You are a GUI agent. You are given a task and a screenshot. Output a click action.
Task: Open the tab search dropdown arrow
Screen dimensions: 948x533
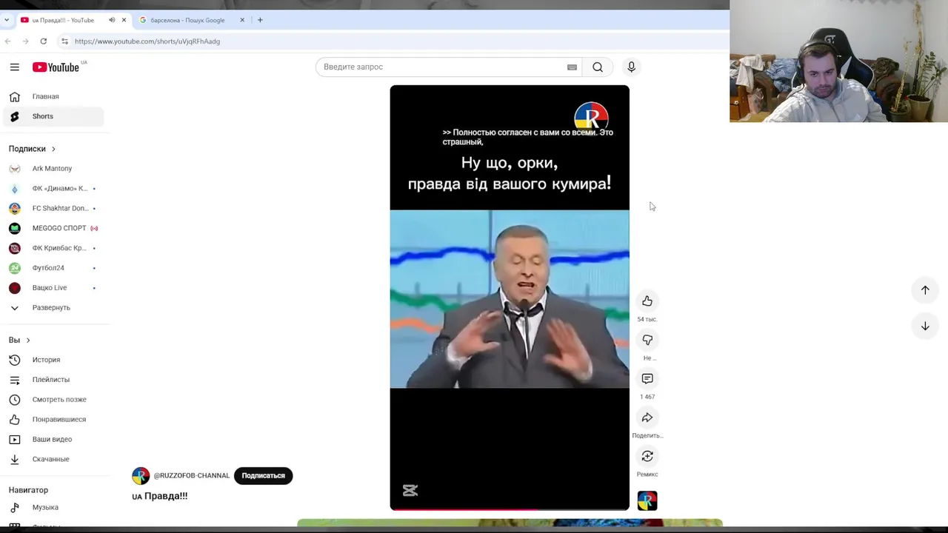click(x=7, y=20)
